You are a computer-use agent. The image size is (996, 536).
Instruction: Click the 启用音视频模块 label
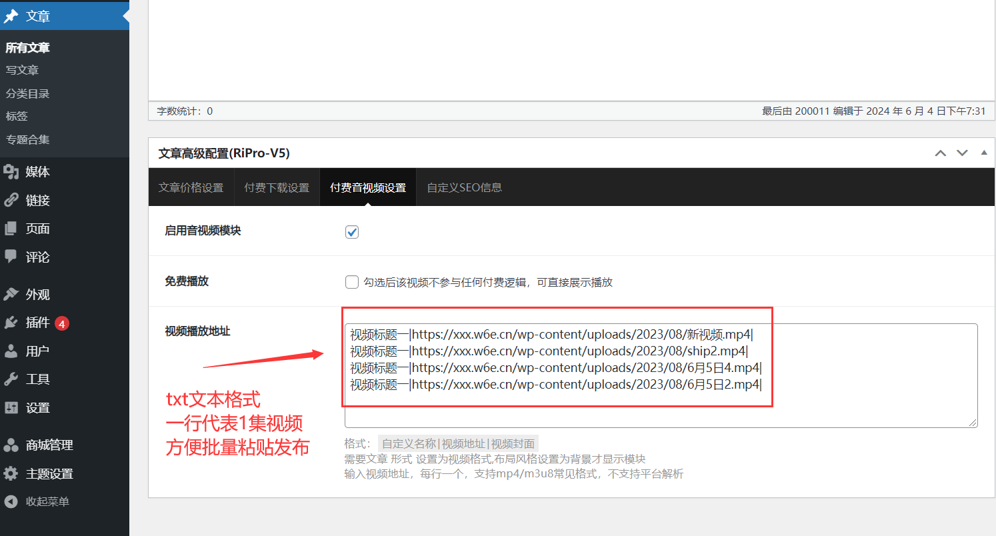pos(203,231)
